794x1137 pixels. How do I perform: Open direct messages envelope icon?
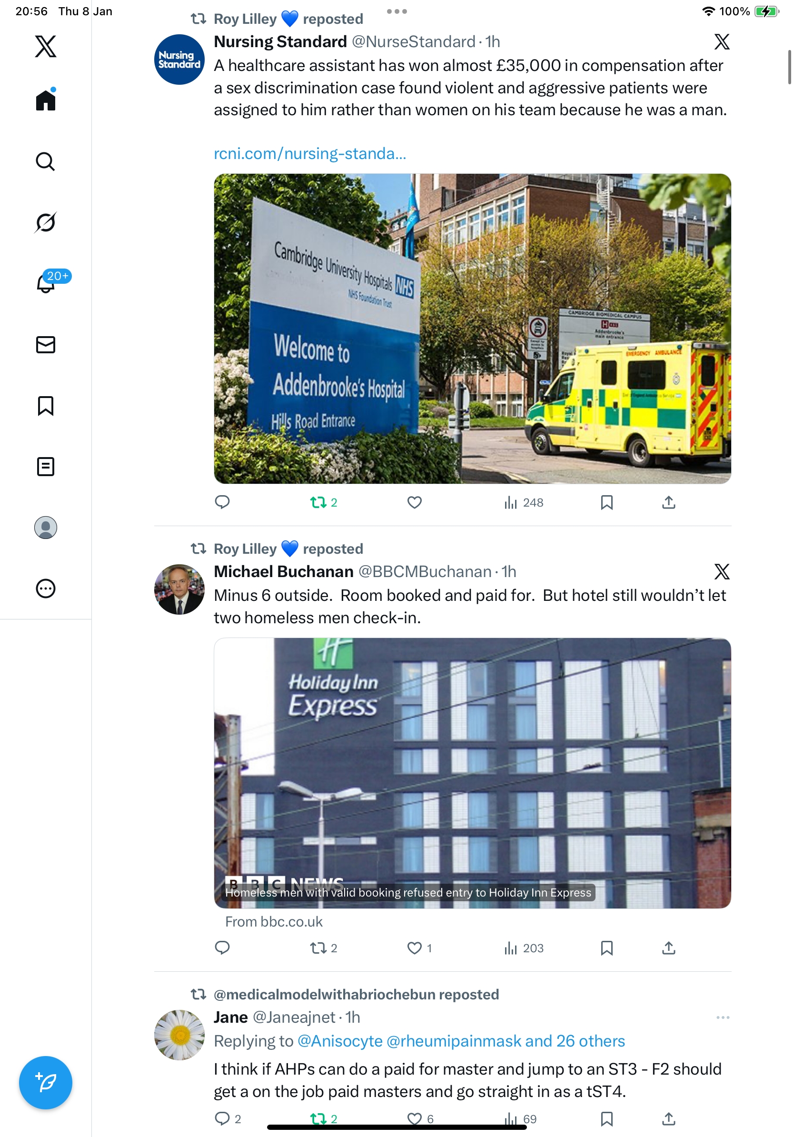point(46,345)
